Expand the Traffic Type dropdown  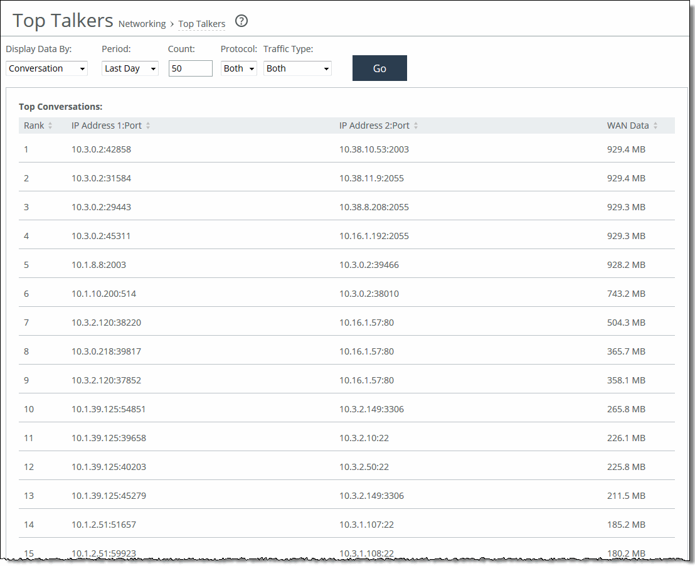[297, 68]
